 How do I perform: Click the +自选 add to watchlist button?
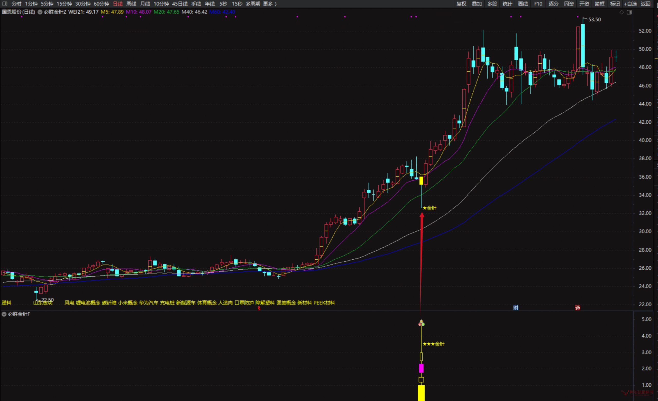click(x=630, y=4)
